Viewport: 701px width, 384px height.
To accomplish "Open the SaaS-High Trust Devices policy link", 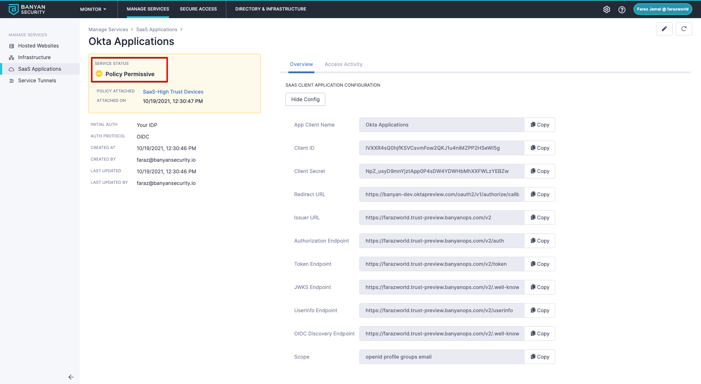I will coord(173,92).
